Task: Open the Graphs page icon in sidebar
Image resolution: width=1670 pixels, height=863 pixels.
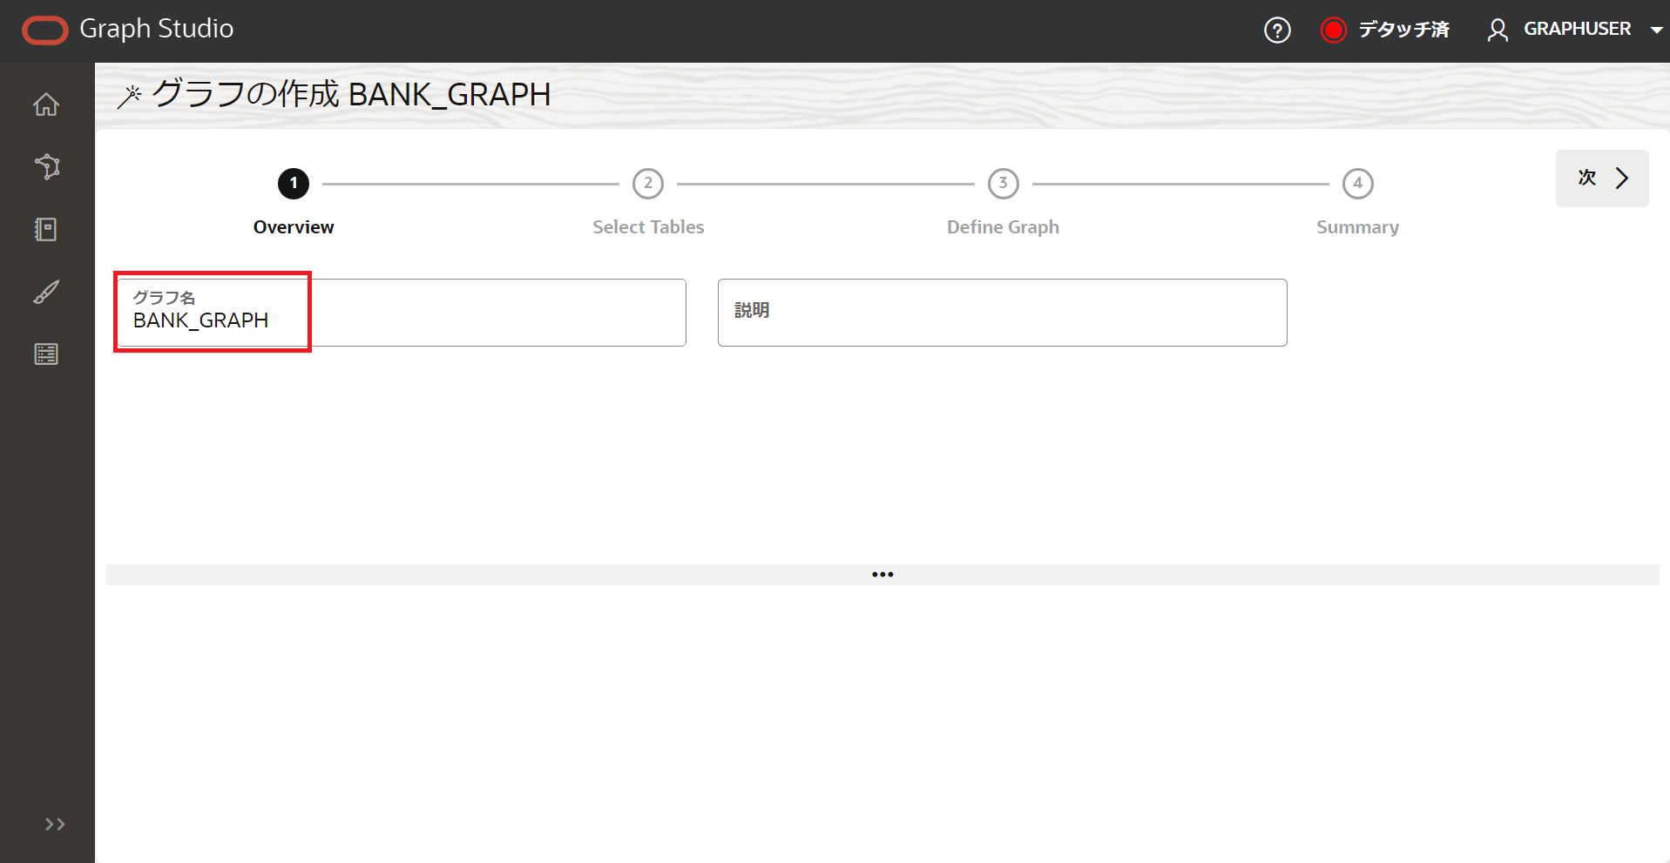Action: coord(46,166)
